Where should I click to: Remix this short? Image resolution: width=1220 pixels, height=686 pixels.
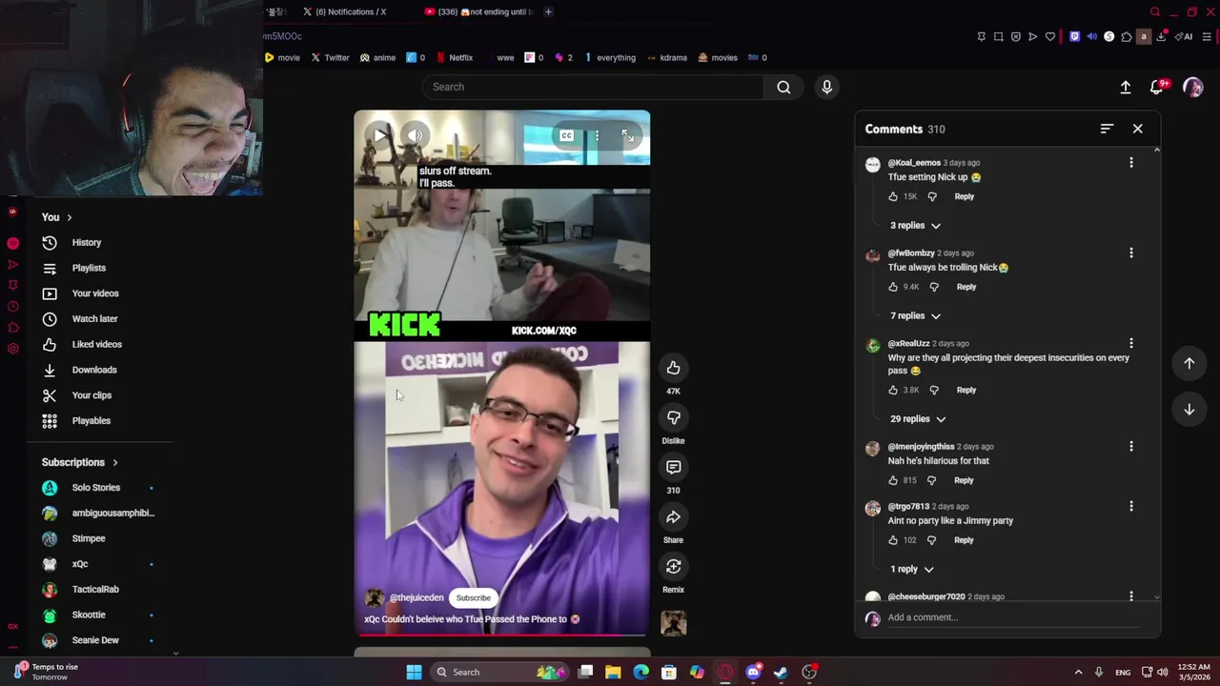tap(673, 566)
